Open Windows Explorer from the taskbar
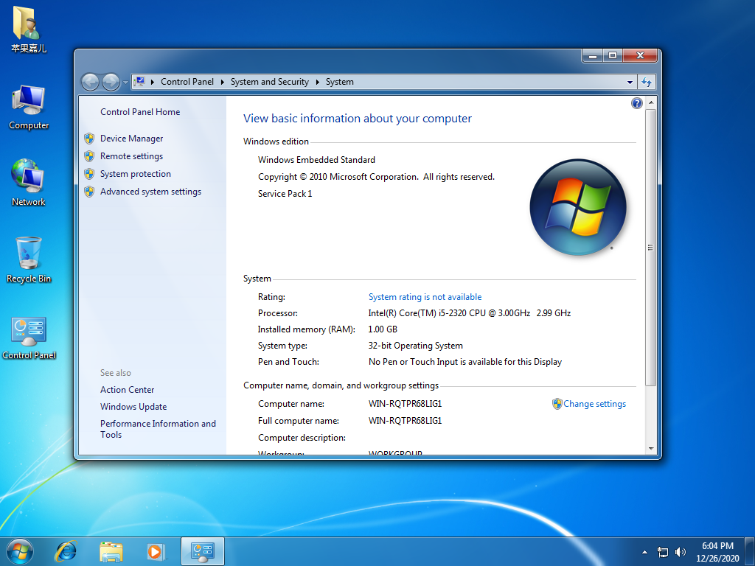The height and width of the screenshot is (566, 755). point(111,551)
